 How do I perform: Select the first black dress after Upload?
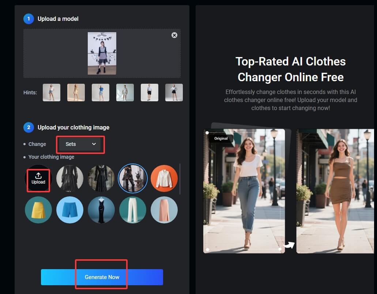pos(70,178)
